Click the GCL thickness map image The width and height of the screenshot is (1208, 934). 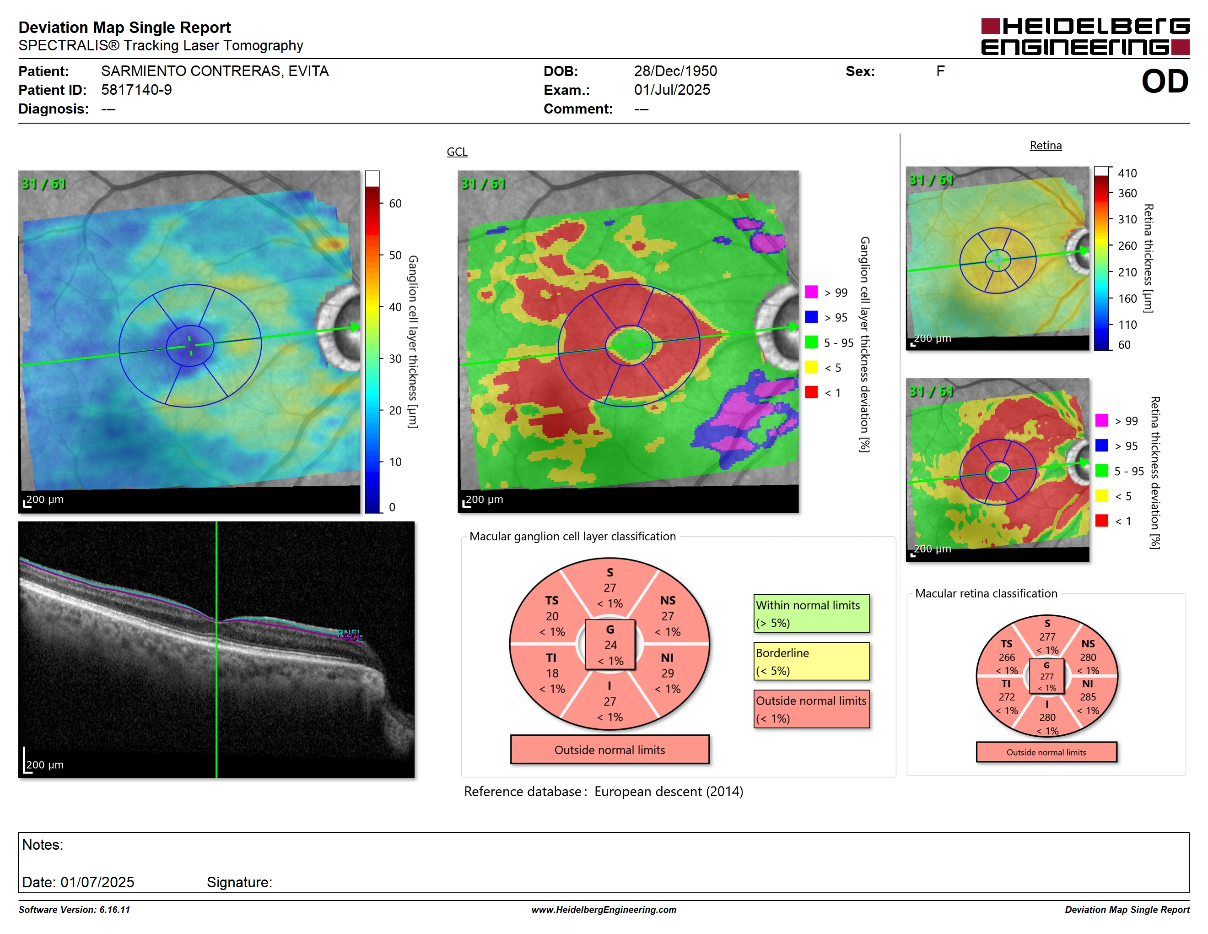click(x=189, y=342)
